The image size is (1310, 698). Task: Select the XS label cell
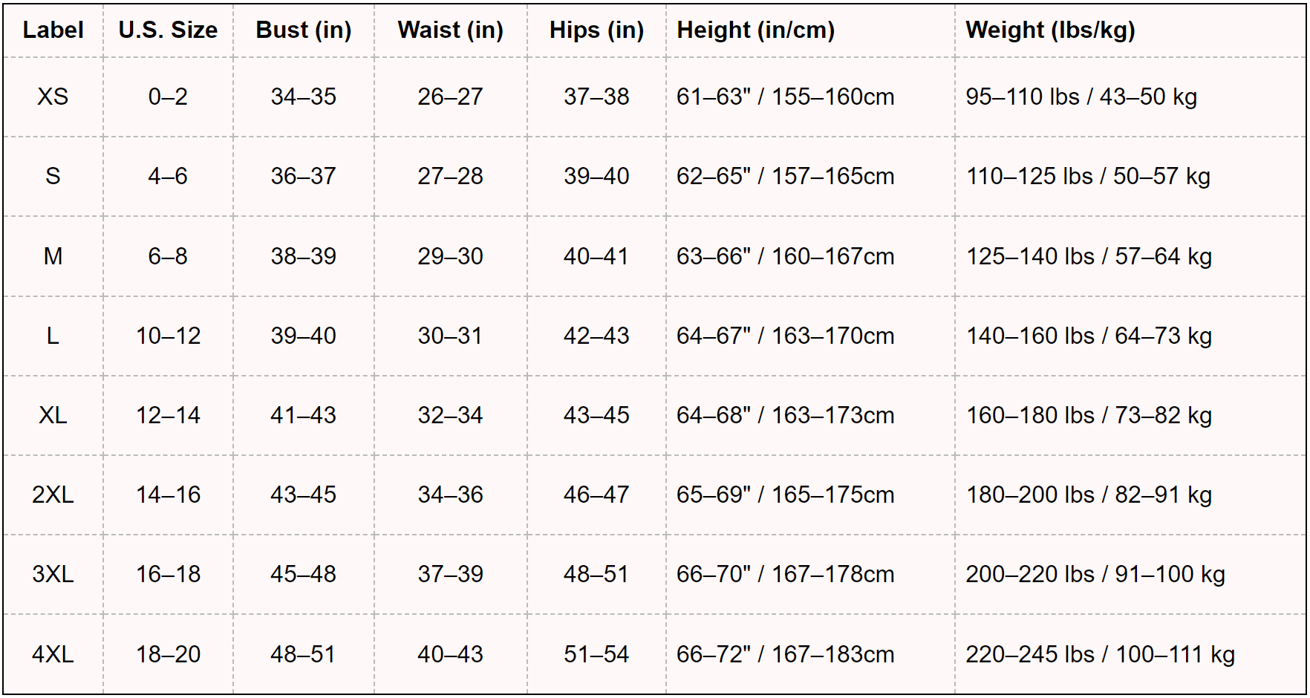tap(53, 97)
